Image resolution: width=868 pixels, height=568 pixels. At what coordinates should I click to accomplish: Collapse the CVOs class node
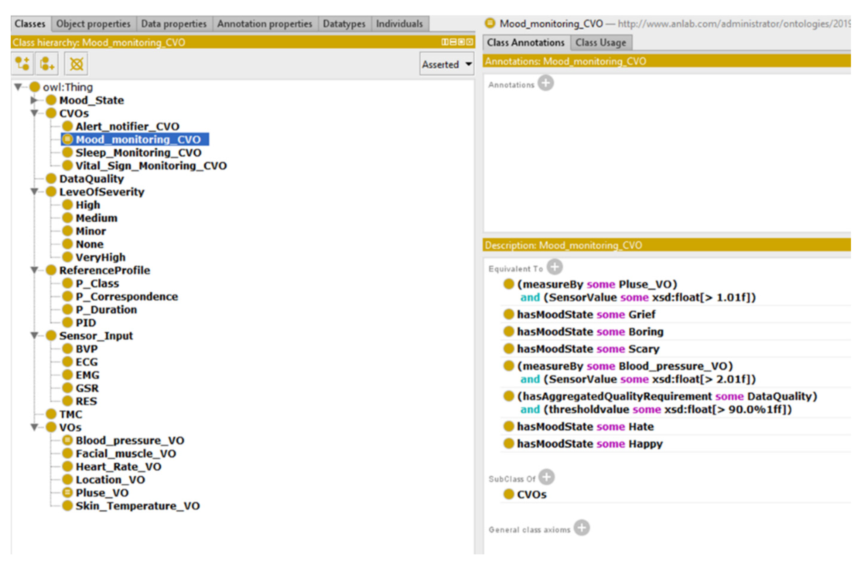(34, 113)
